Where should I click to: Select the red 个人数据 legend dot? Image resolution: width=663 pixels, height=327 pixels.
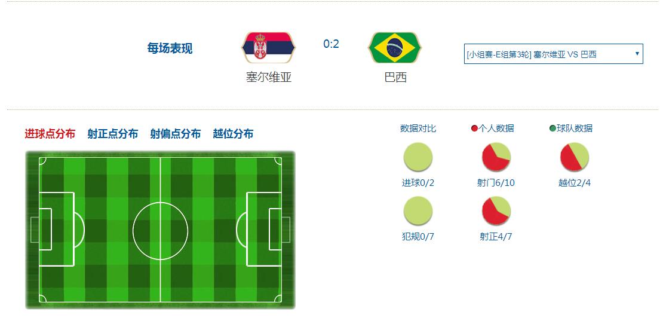(474, 128)
